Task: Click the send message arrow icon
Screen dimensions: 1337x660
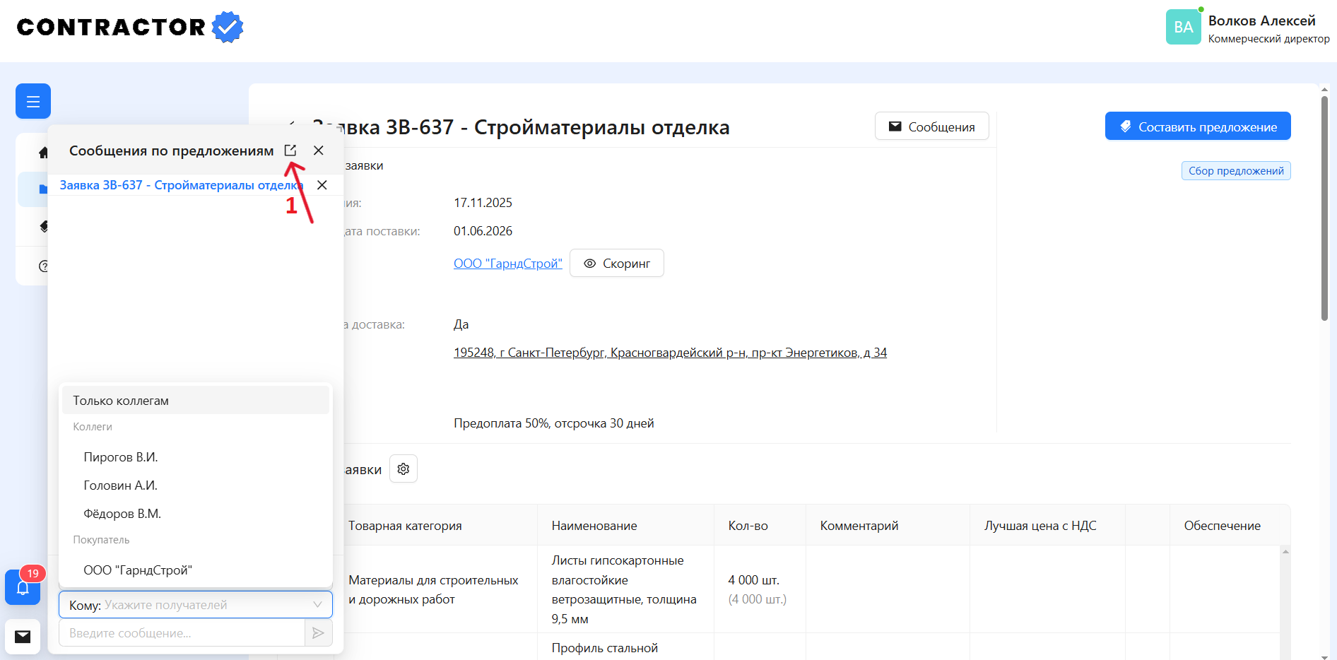Action: coord(319,632)
